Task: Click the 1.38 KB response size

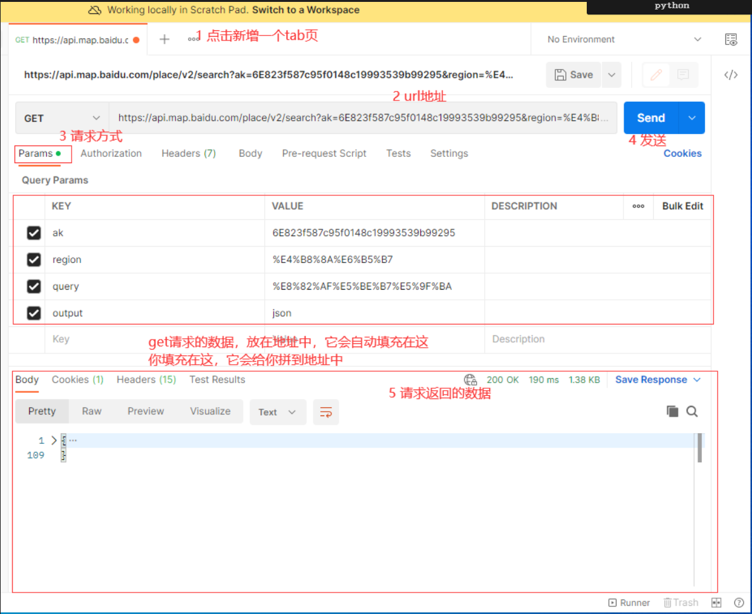Action: pyautogui.click(x=584, y=380)
